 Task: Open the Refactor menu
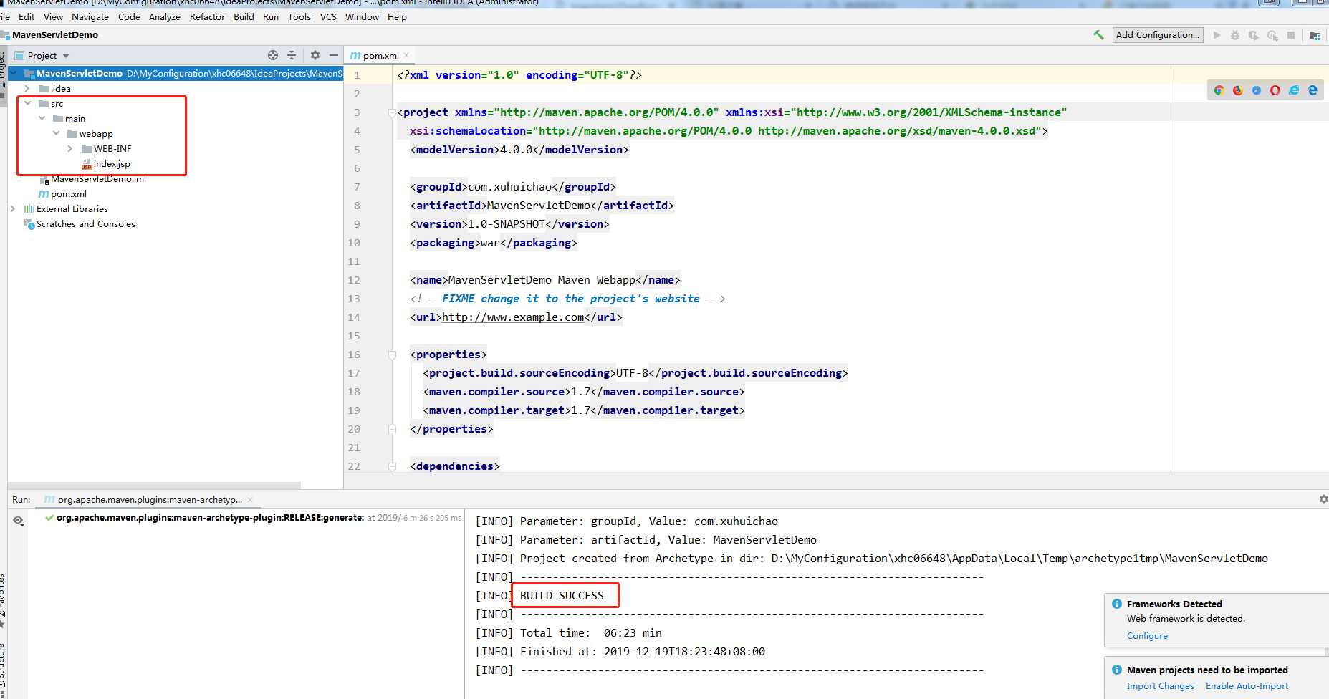click(x=207, y=17)
